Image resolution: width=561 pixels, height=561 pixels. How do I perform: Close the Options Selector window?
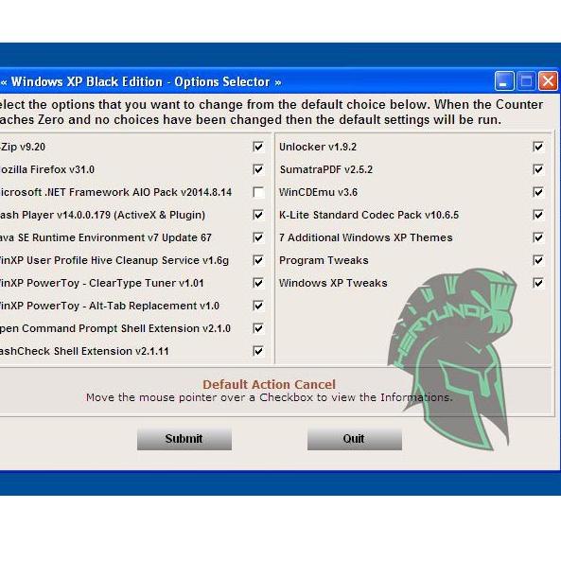pos(548,80)
